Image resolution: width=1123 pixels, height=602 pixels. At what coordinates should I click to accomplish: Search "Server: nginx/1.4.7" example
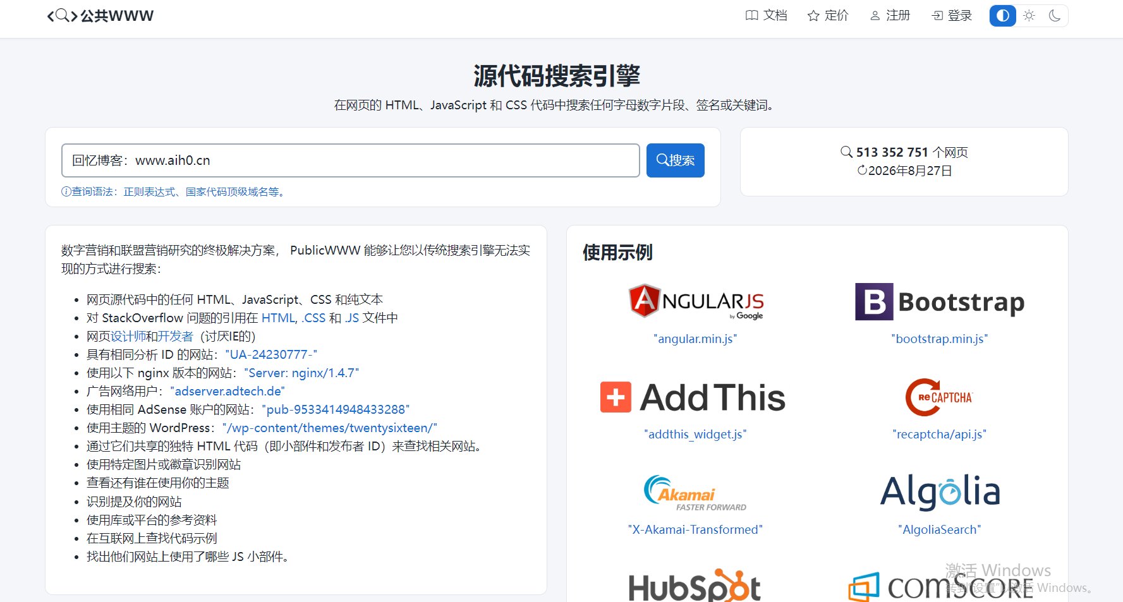[x=301, y=373]
